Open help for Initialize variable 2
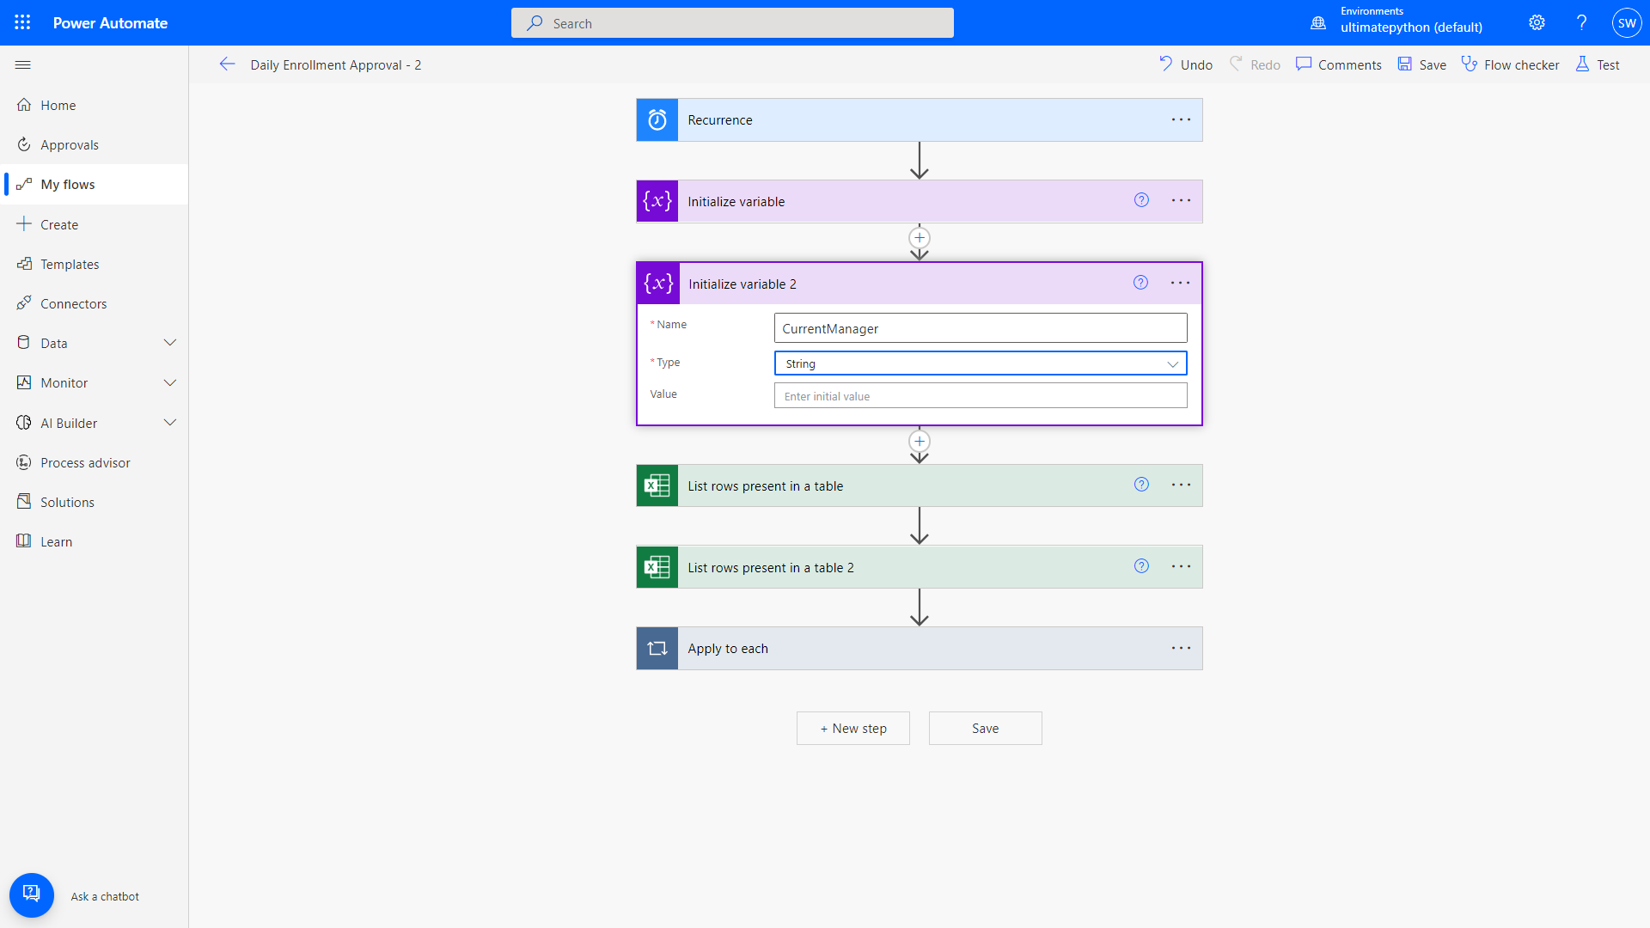Screen dimensions: 1650x928 coord(1140,283)
